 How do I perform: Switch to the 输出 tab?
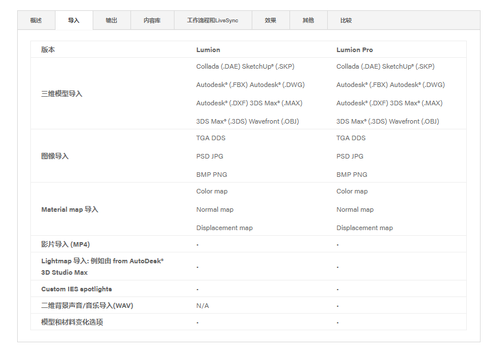pyautogui.click(x=112, y=21)
